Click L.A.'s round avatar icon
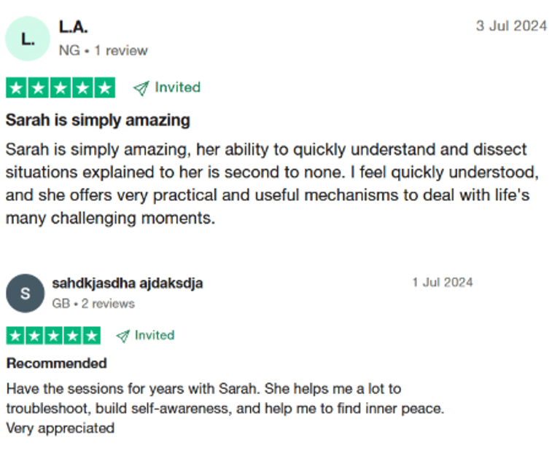 tap(28, 39)
